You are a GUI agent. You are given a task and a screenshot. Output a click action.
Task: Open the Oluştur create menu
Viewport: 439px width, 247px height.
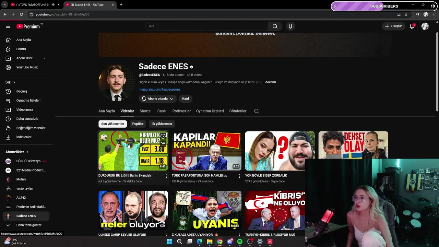click(393, 26)
